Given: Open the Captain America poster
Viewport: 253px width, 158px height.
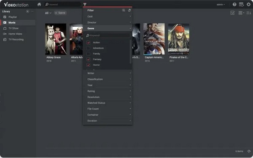Looking at the screenshot, I should (154, 39).
